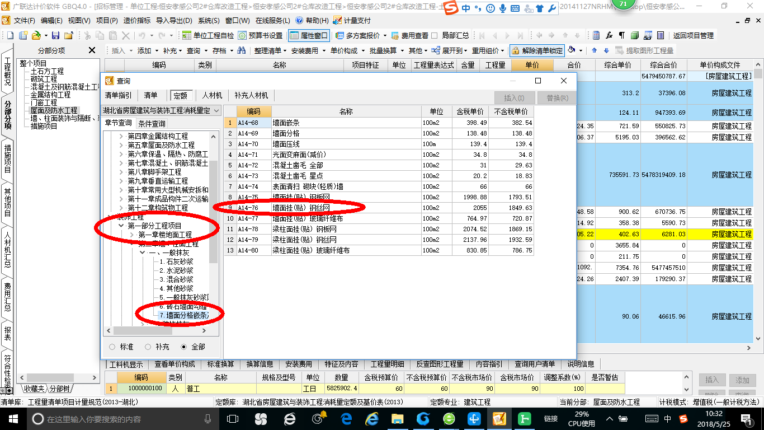
Task: Switch to 条件查询 tab
Action: point(151,123)
